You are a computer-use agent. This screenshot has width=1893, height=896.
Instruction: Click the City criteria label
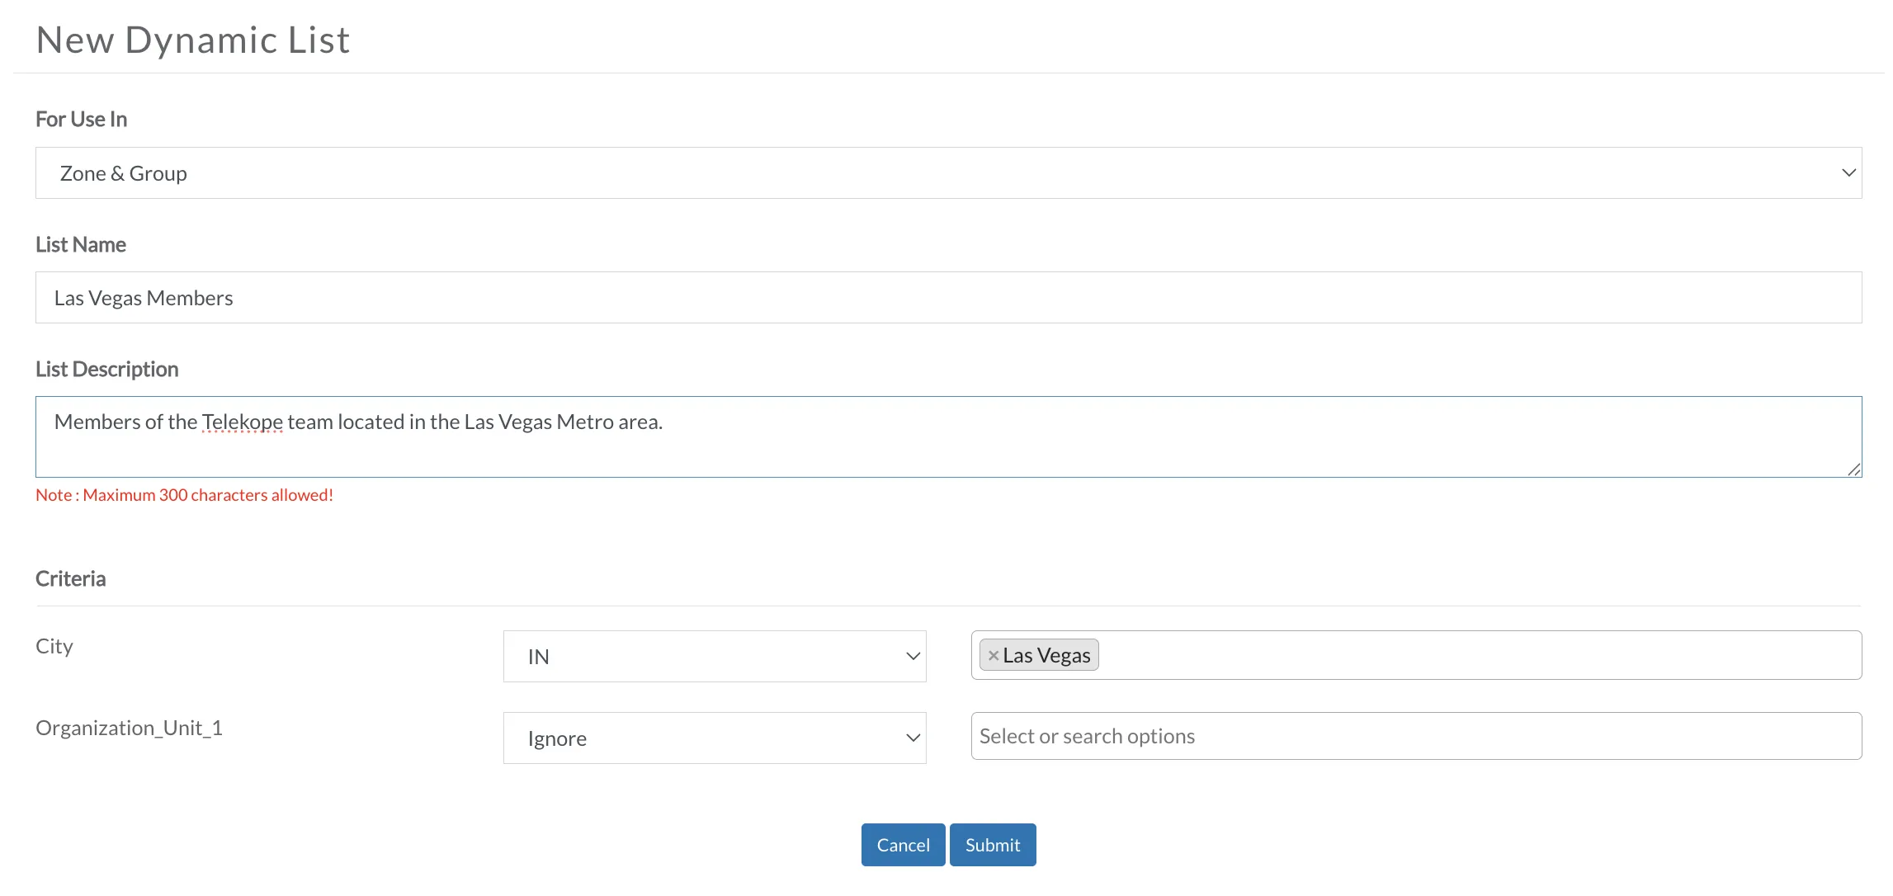pyautogui.click(x=54, y=646)
